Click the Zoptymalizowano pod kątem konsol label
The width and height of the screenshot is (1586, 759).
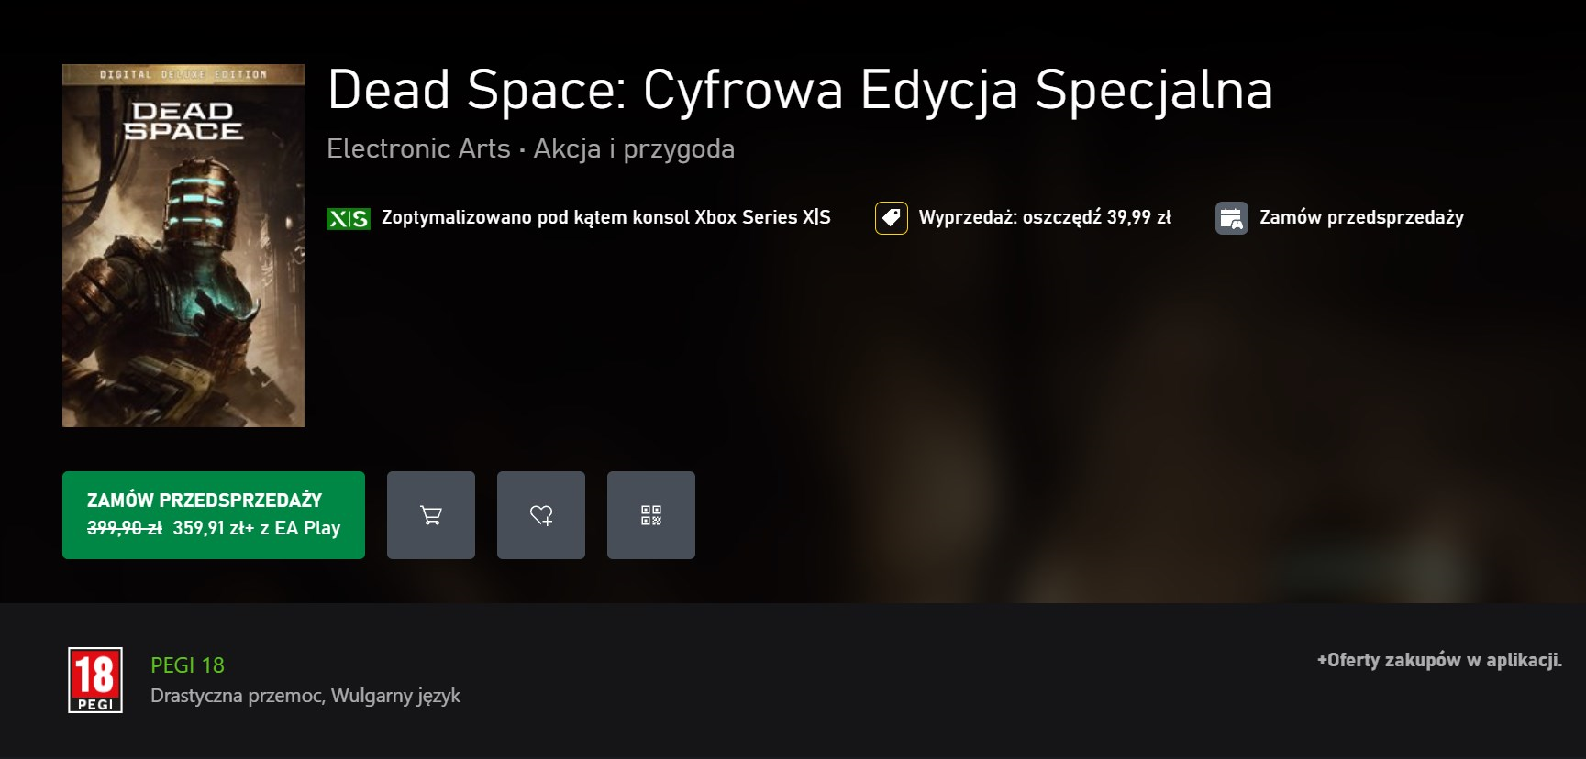pyautogui.click(x=605, y=218)
